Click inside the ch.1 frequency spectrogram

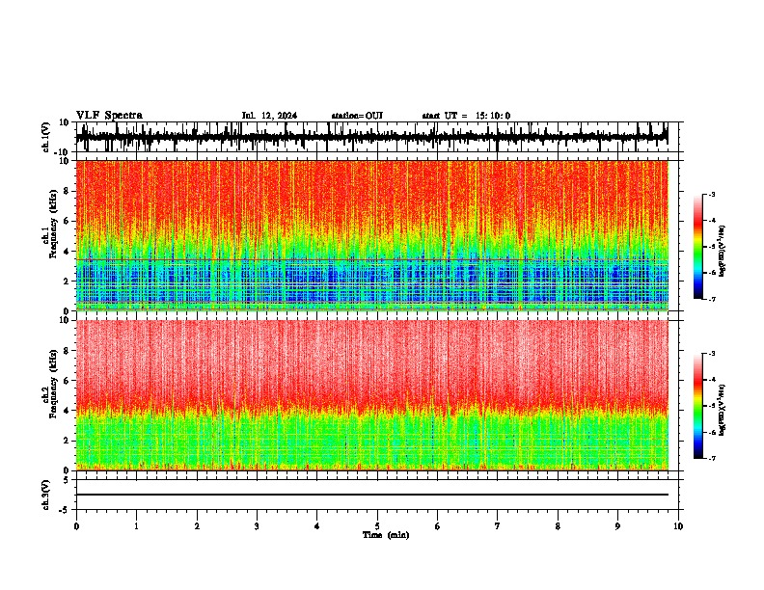pos(371,235)
